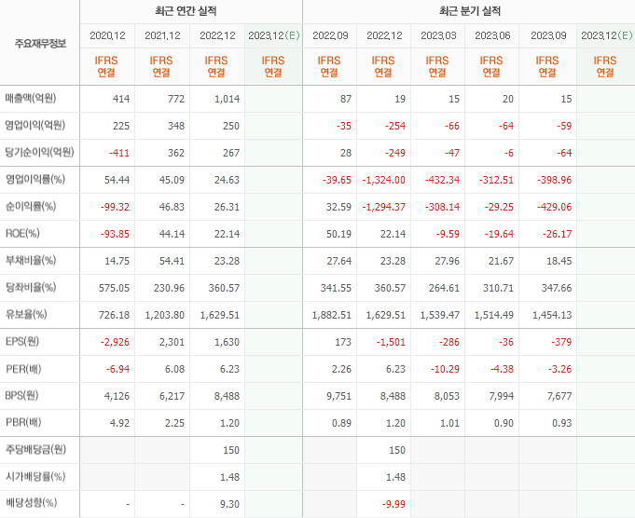635x518 pixels.
Task: Select the -93.85 ROE value
Action: coord(115,234)
